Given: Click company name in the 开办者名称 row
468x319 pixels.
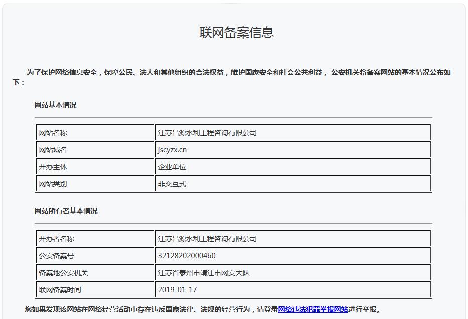Looking at the screenshot, I should point(207,239).
